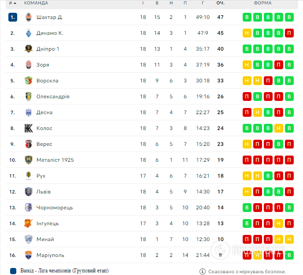The image size is (303, 275).
Task: Click the Dnipro-1 team crest
Action: tap(29, 49)
